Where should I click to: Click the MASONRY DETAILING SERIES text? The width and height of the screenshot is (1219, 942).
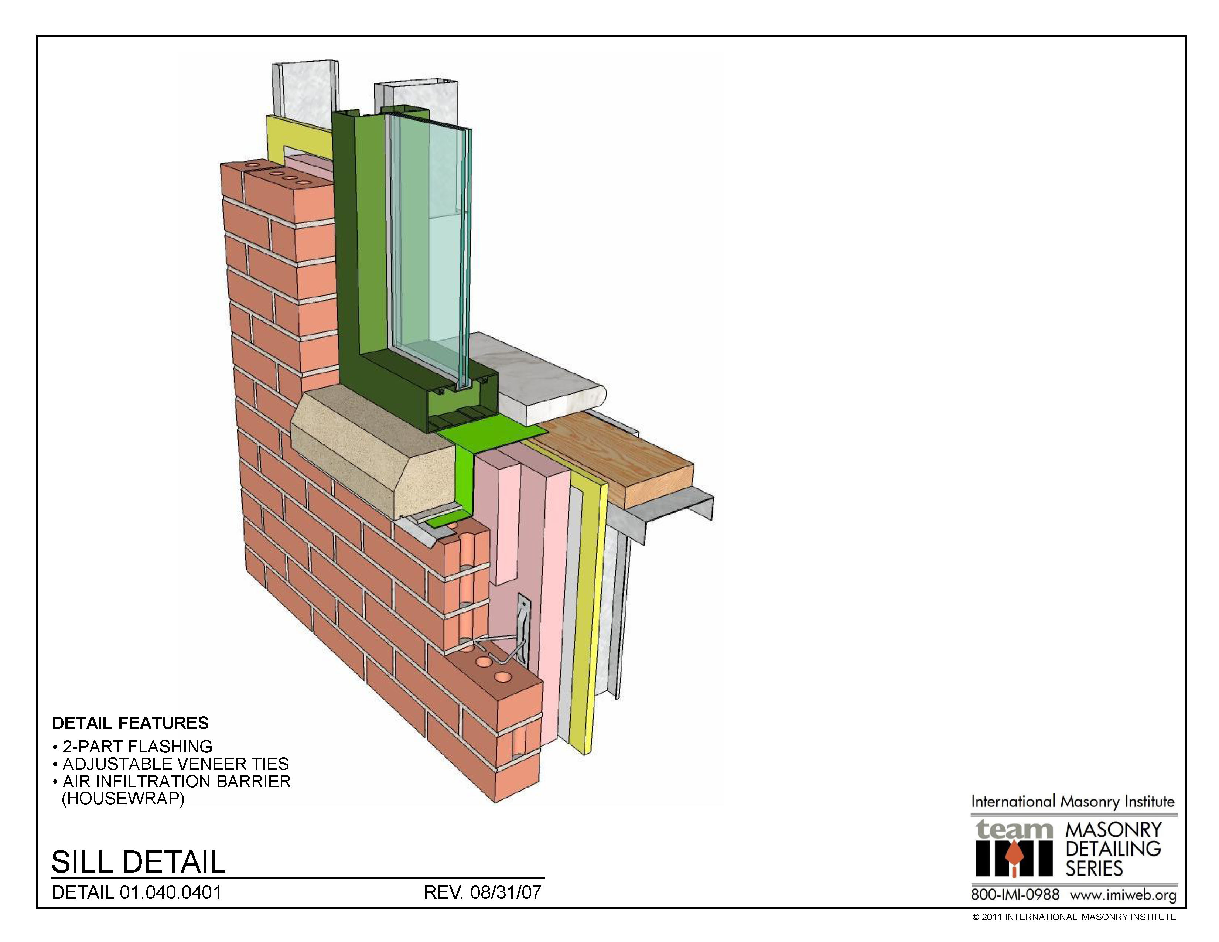coord(1113,849)
